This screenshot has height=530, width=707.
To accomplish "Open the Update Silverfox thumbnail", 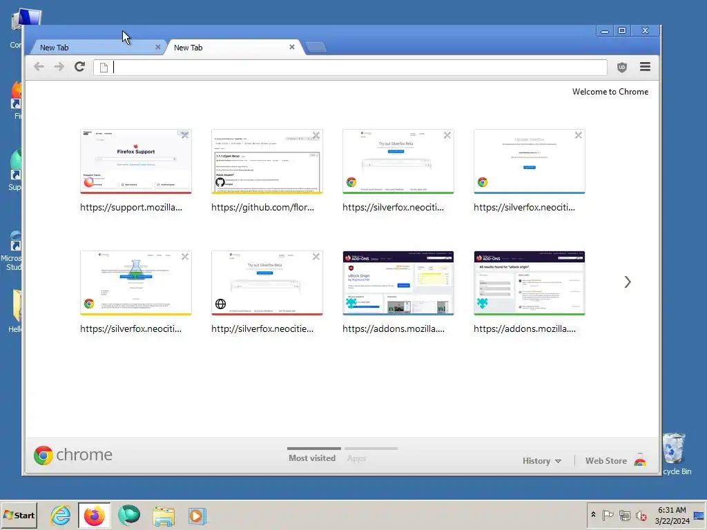I will 530,161.
